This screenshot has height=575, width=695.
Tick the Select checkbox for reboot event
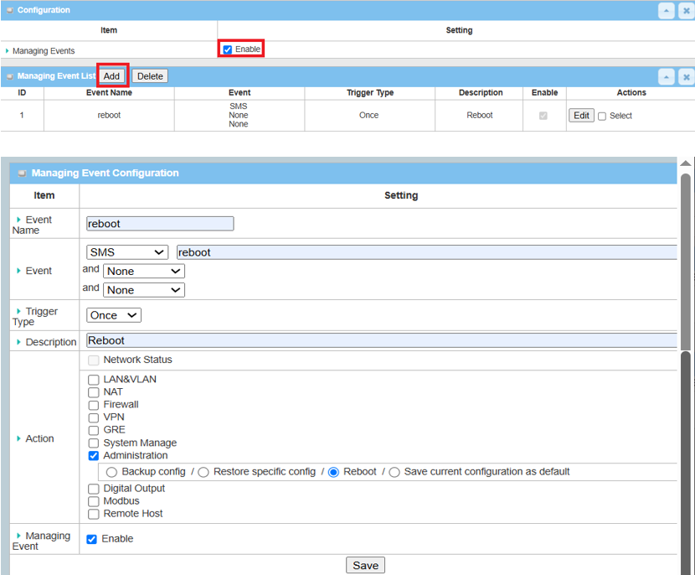602,117
